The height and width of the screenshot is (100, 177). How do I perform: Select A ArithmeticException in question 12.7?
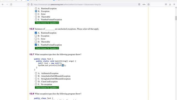tap(36, 73)
